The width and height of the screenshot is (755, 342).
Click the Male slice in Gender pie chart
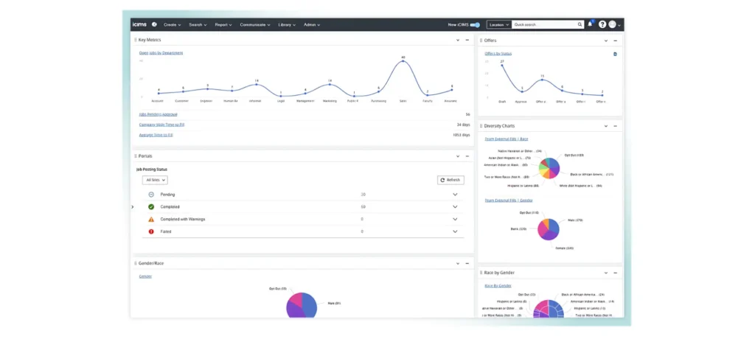coord(308,303)
